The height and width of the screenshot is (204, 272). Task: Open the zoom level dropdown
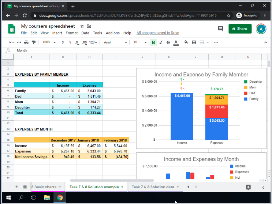(48, 42)
